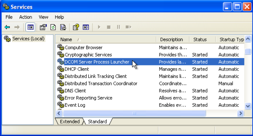Click the Stop Service toolbar icon
The image size is (253, 136).
[x=109, y=27]
